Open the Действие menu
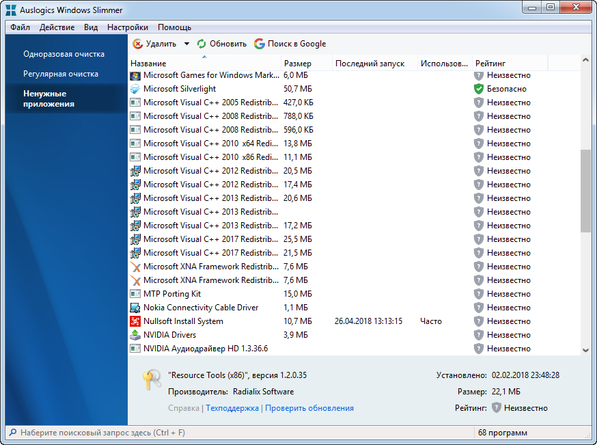The height and width of the screenshot is (445, 597). coord(57,27)
